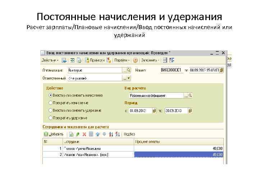259x194 pixels.
Task: Click the Процент оплаты column header
Action: tap(179, 142)
